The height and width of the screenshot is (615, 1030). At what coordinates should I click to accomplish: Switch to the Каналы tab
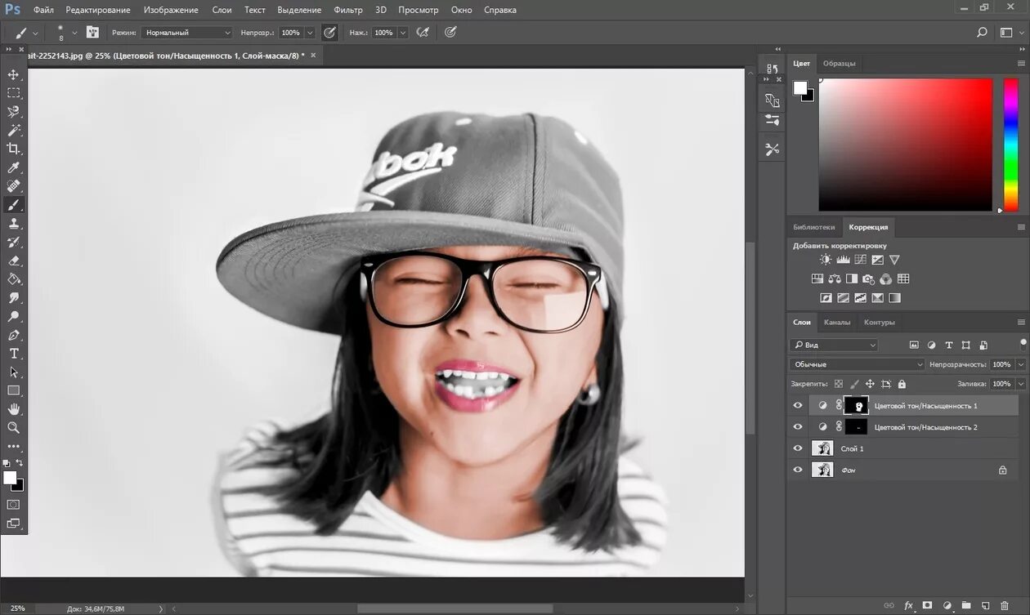(x=837, y=323)
